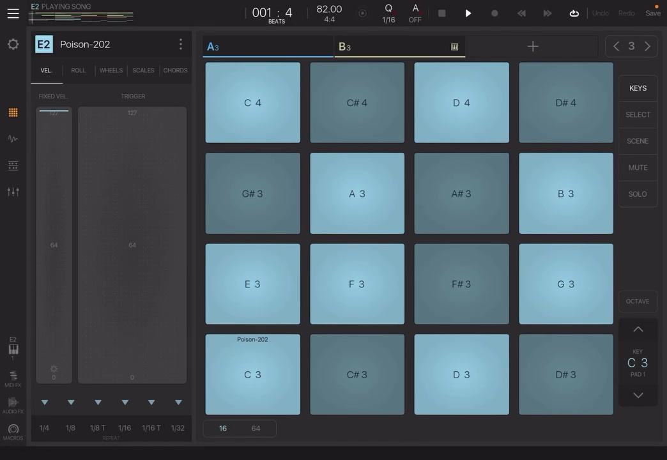Stop the song playback
The image size is (667, 460).
point(442,13)
